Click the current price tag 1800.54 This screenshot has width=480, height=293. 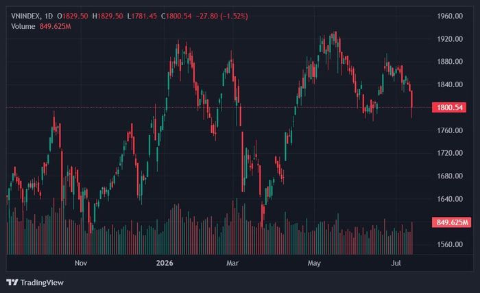tap(449, 107)
